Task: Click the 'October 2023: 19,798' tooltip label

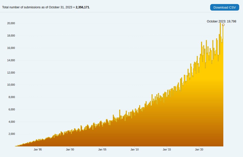Action: 222,21
